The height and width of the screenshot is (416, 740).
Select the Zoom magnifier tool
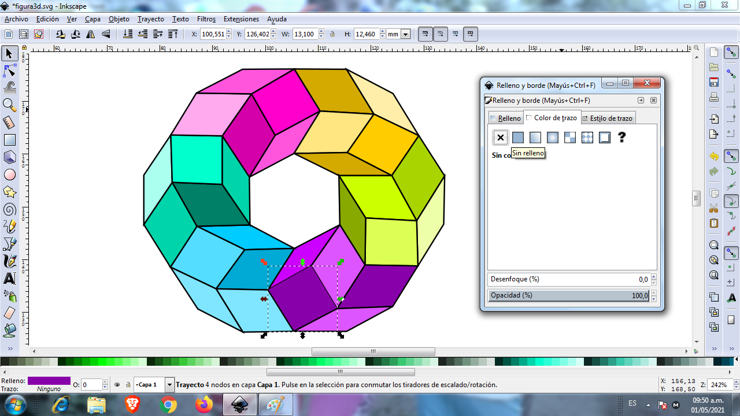9,105
